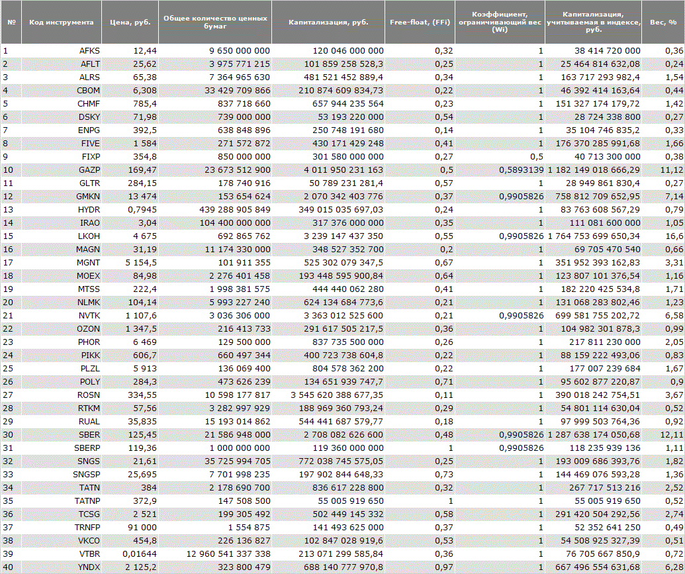Select the SBERP ticker cell
Screen dimensions: 685x574
(x=62, y=448)
